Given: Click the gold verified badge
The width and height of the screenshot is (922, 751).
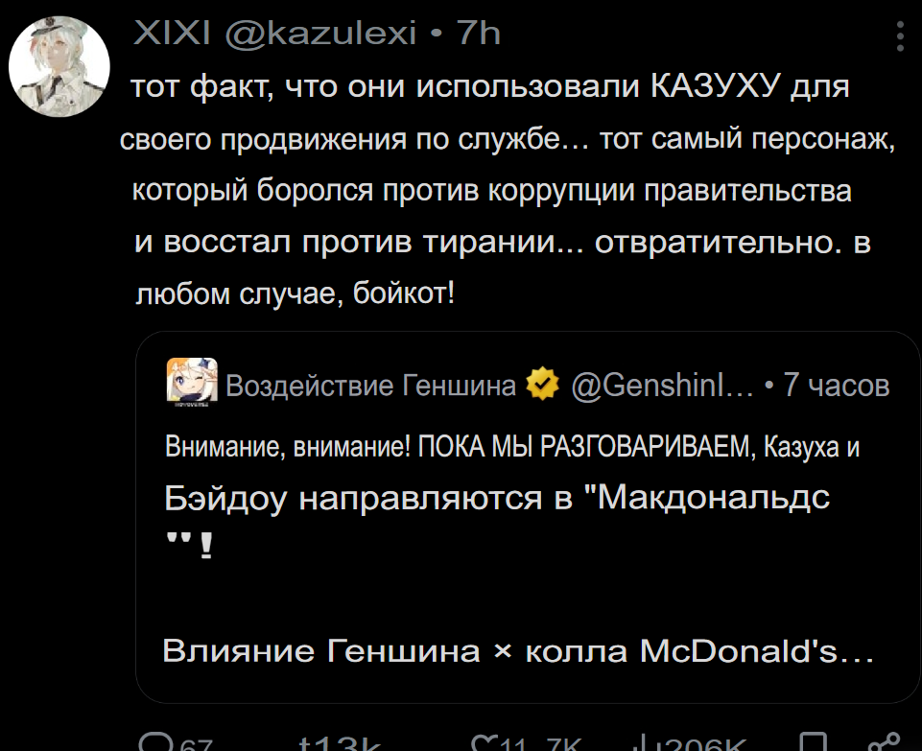Looking at the screenshot, I should pos(543,385).
